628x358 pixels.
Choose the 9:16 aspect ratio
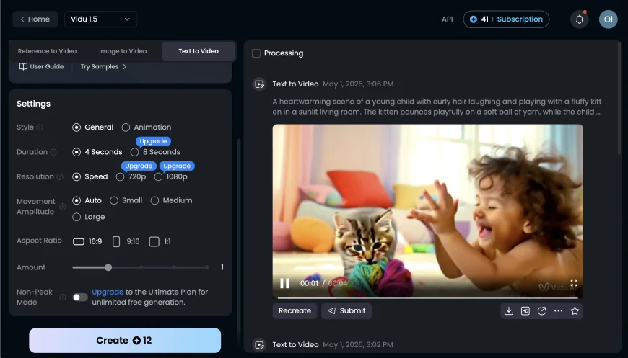117,241
